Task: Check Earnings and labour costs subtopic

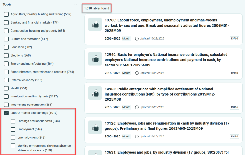Action: 13,121
